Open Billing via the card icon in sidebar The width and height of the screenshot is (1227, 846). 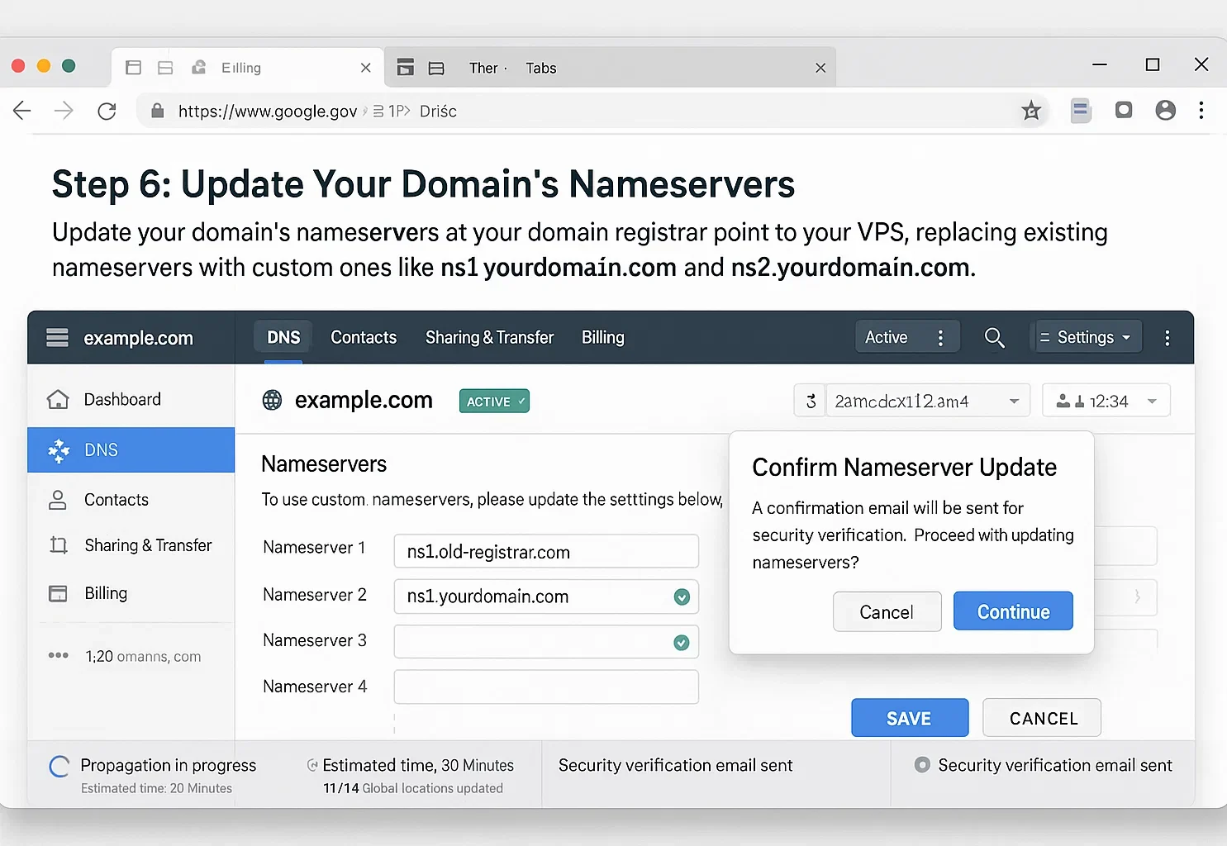pyautogui.click(x=58, y=592)
